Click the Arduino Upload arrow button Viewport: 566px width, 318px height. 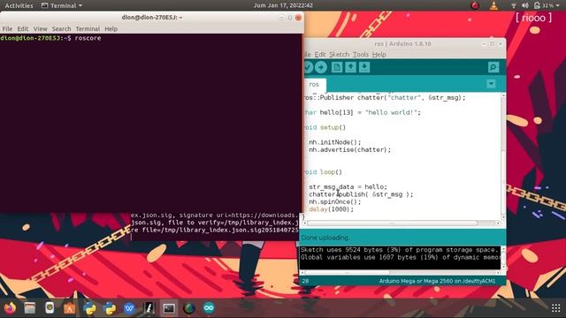pyautogui.click(x=320, y=67)
